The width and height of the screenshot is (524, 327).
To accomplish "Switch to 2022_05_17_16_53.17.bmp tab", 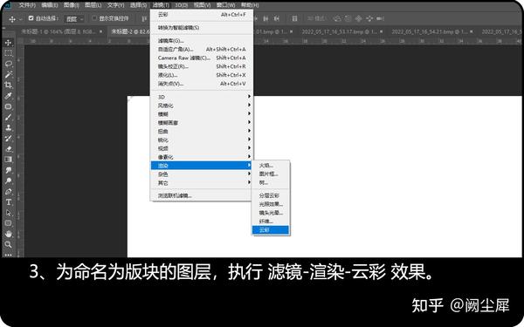I will tap(340, 31).
